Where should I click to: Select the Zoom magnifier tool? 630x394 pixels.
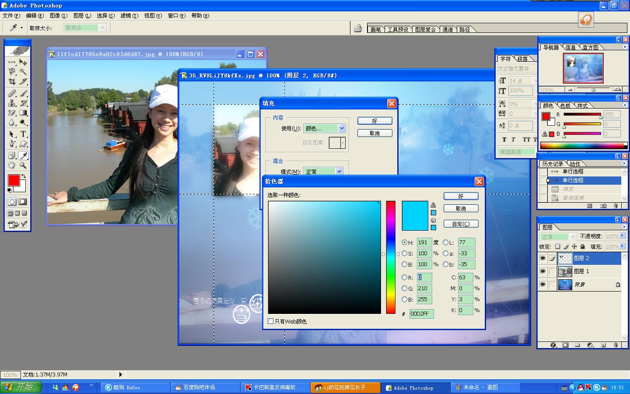pyautogui.click(x=23, y=165)
